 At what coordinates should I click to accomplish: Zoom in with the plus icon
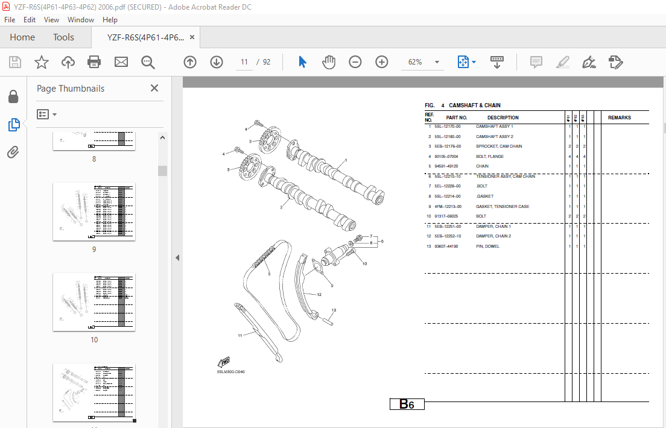tap(382, 62)
